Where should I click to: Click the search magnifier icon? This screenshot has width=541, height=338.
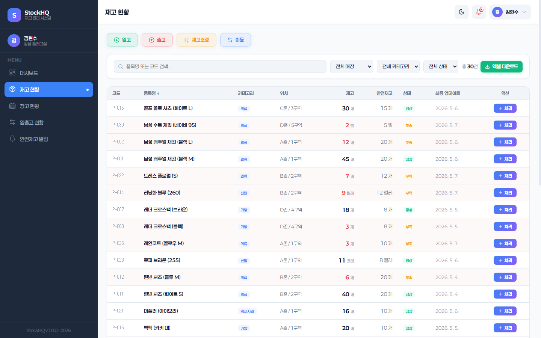[x=121, y=66]
